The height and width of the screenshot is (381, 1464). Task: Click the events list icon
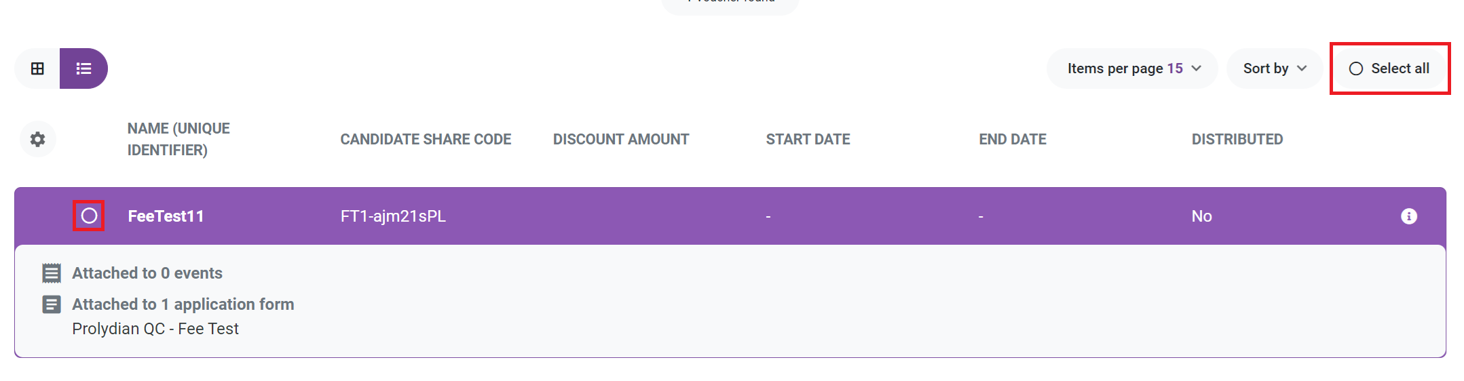52,273
